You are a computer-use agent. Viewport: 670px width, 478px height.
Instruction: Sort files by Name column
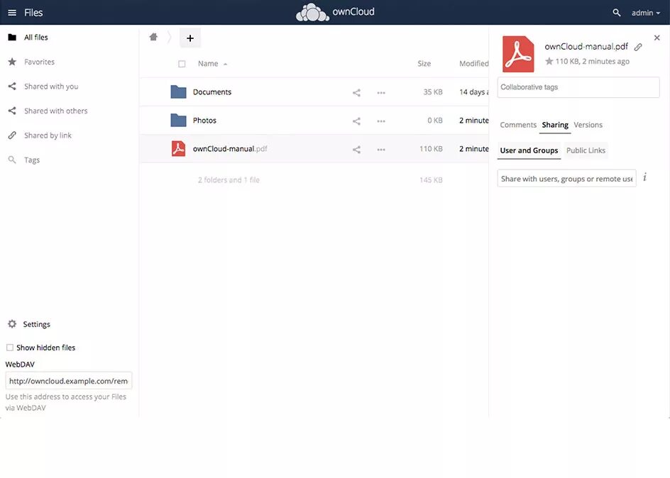pyautogui.click(x=208, y=64)
